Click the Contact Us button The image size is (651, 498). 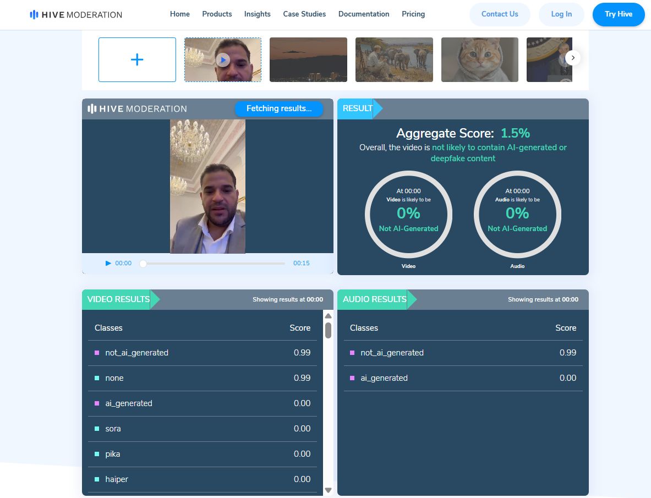coord(500,14)
